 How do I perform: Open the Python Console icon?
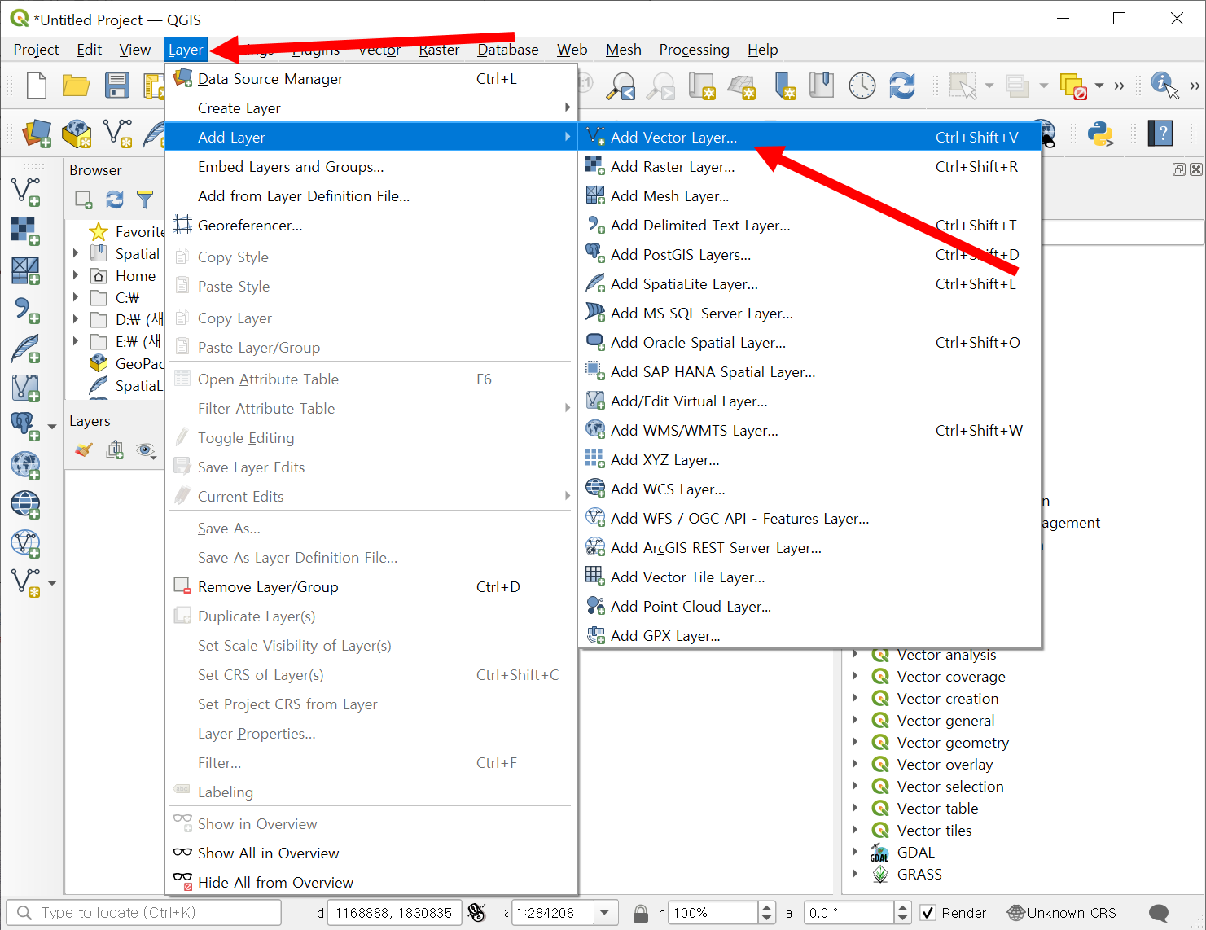1100,133
